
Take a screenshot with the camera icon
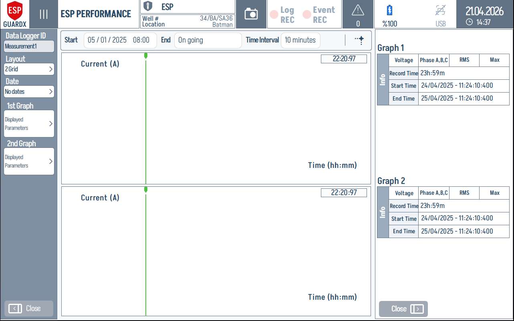click(x=251, y=14)
